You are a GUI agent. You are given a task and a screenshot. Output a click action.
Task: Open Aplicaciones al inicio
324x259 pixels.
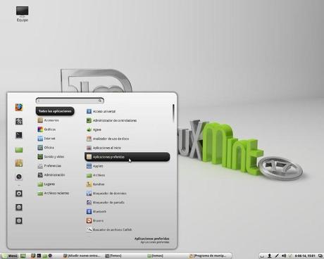coord(104,148)
